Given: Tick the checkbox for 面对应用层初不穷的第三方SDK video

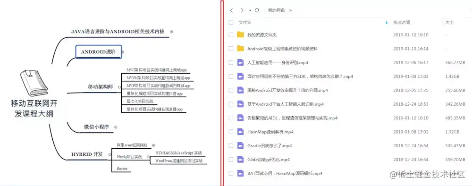Looking at the screenshot, I should click(231, 76).
